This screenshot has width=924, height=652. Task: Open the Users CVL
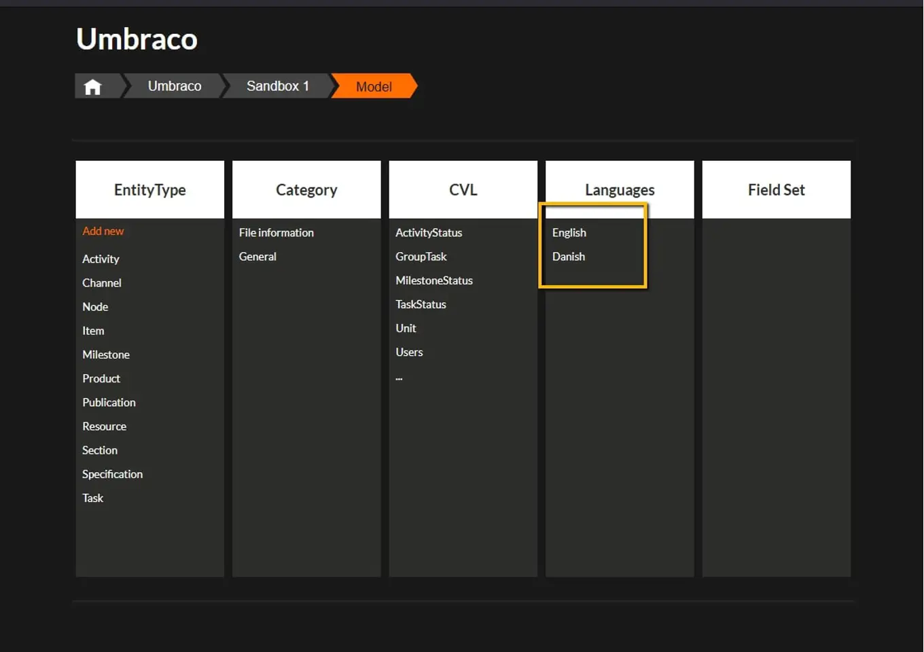tap(409, 352)
